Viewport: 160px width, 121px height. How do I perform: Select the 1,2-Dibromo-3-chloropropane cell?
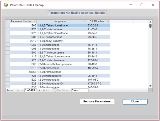[x=62, y=64]
